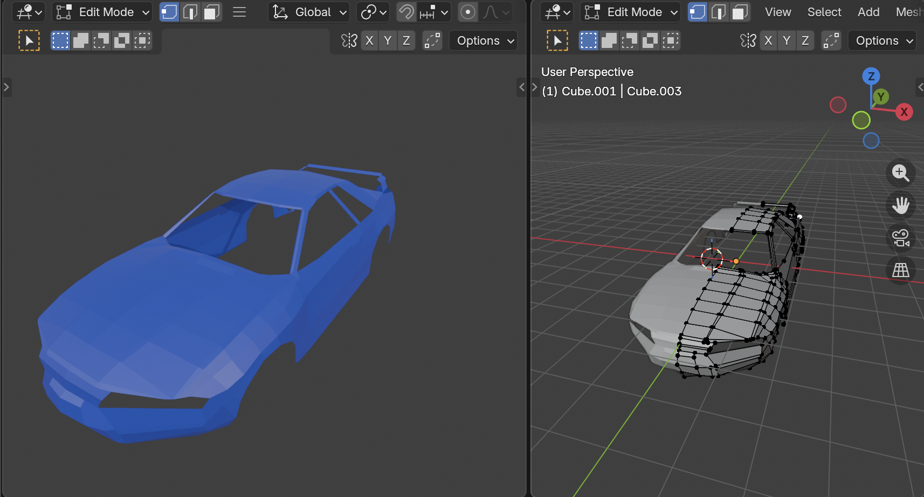Open the editor type menu in right viewport
Screen dimensions: 924x497
click(556, 12)
